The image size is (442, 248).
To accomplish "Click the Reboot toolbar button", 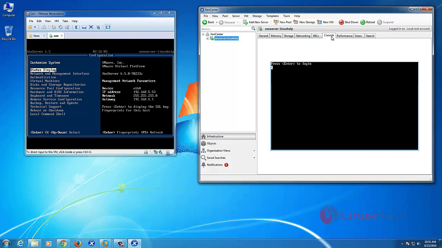I will pos(368,22).
